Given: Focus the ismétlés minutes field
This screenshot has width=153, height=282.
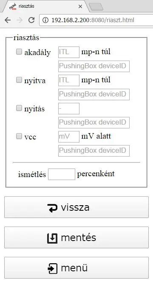Looking at the screenshot, I should (x=62, y=174).
